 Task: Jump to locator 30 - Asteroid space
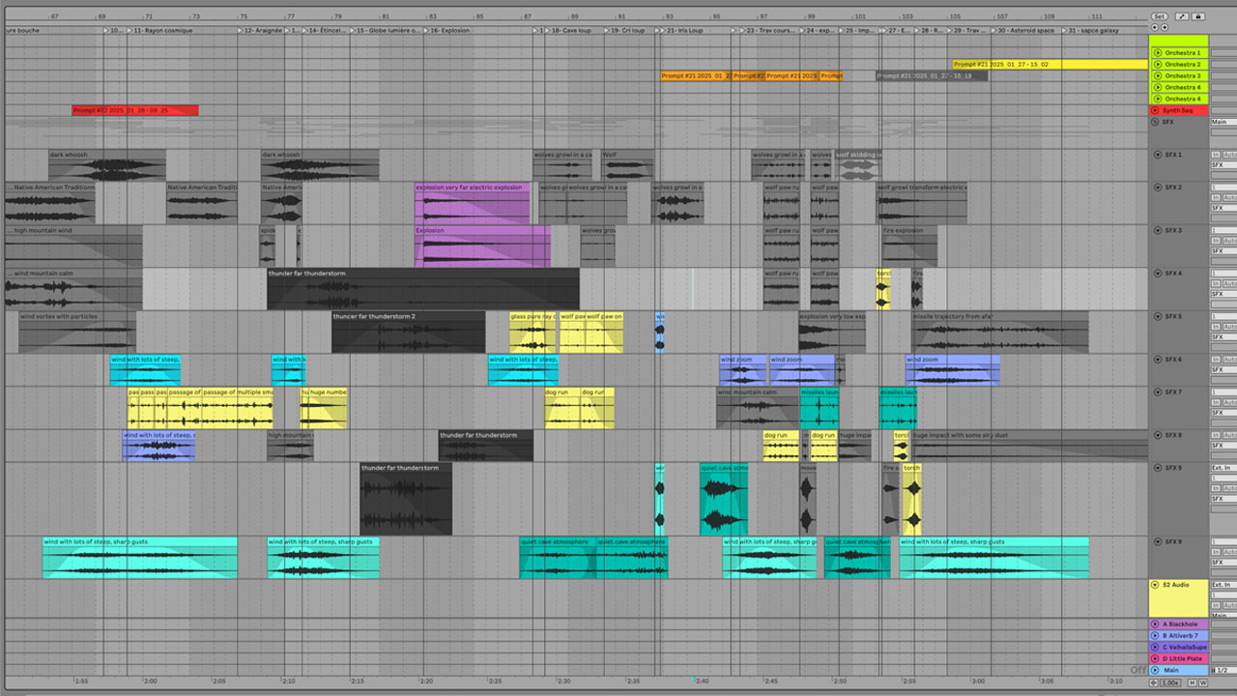[x=1023, y=31]
